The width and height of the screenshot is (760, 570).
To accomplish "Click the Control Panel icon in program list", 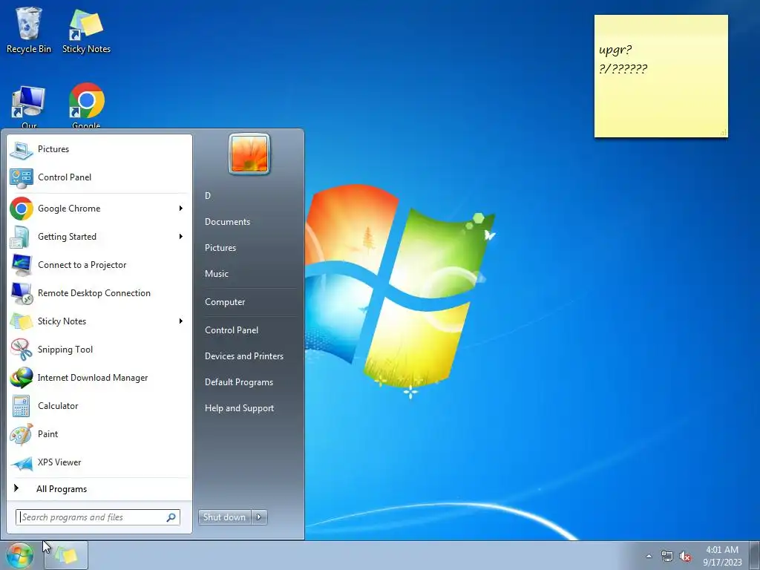I will point(22,177).
